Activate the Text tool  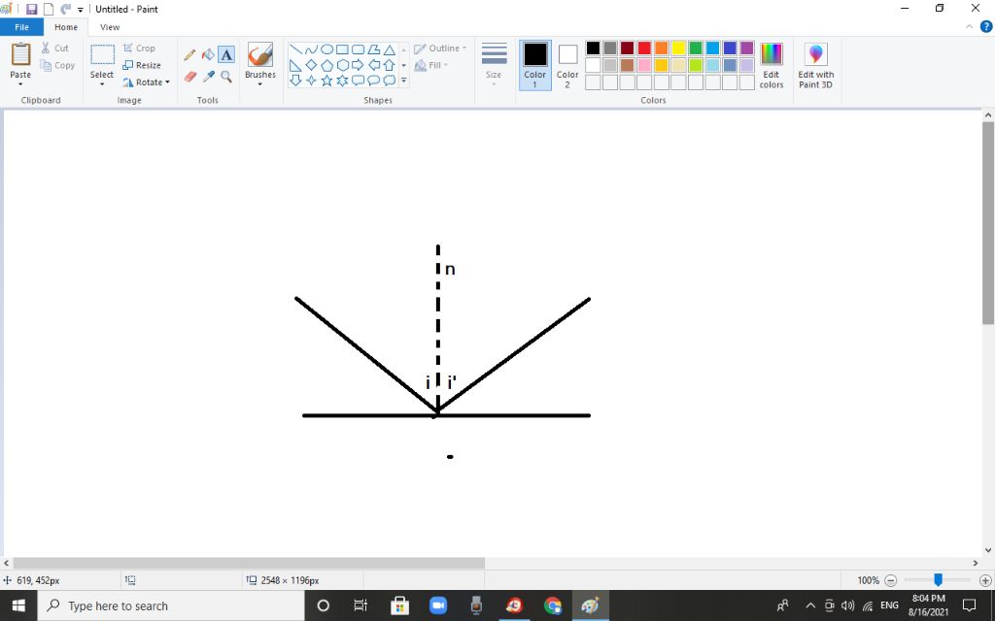(226, 55)
